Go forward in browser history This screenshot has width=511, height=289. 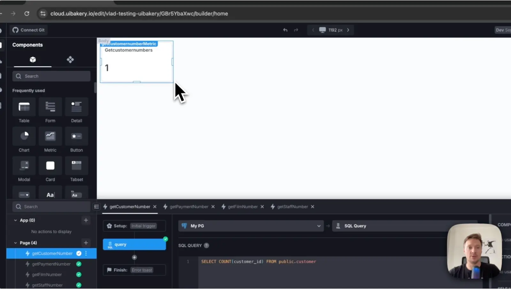click(13, 13)
